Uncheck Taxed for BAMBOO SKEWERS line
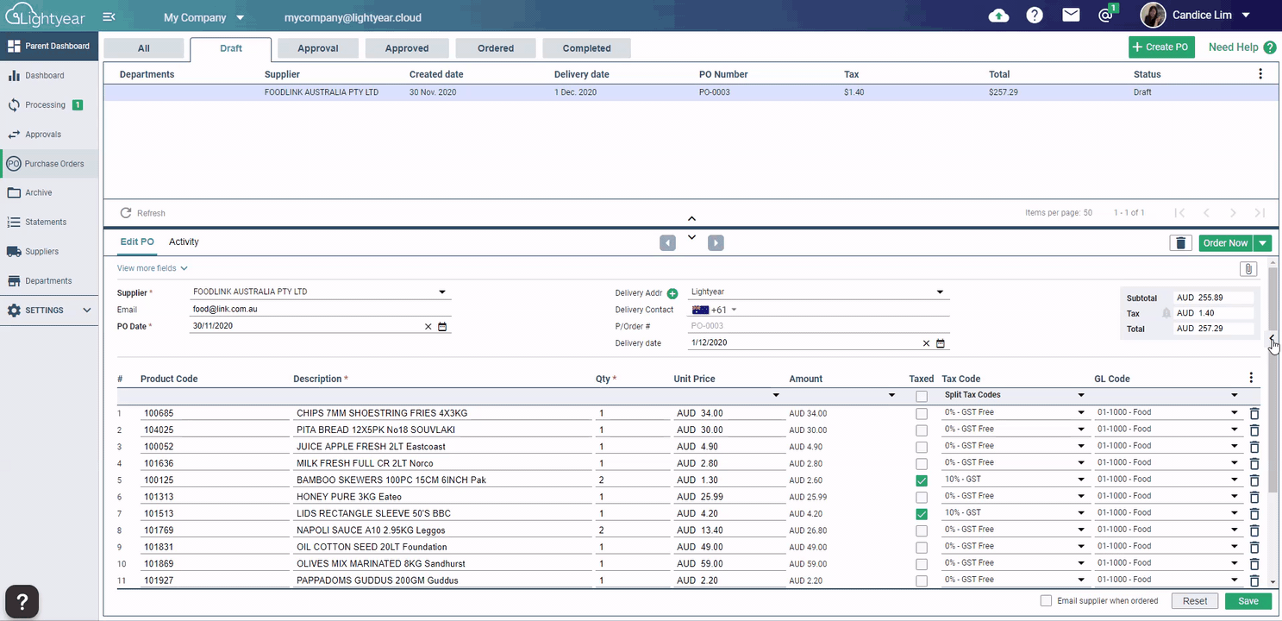The height and width of the screenshot is (621, 1282). 922,480
